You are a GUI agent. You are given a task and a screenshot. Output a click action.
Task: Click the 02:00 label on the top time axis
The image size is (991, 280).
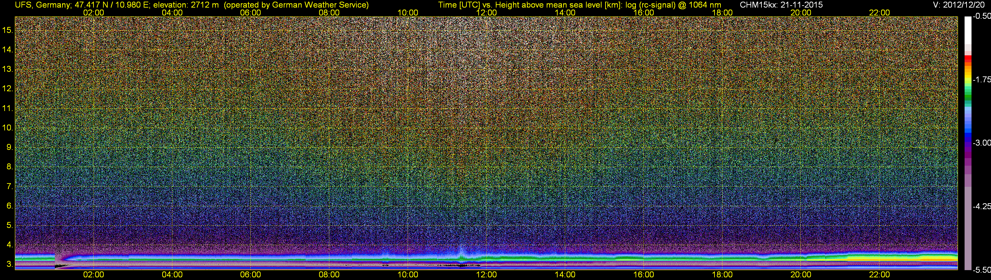click(x=93, y=13)
